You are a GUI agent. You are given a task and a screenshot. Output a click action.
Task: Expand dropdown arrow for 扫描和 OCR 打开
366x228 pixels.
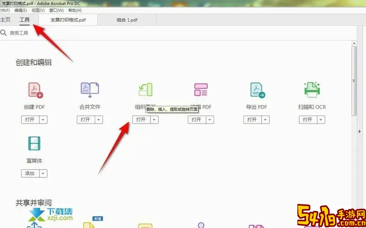(321, 120)
